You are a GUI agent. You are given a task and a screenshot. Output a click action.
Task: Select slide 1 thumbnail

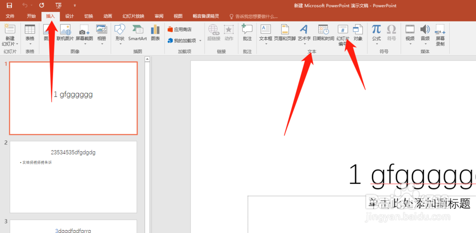point(73,98)
